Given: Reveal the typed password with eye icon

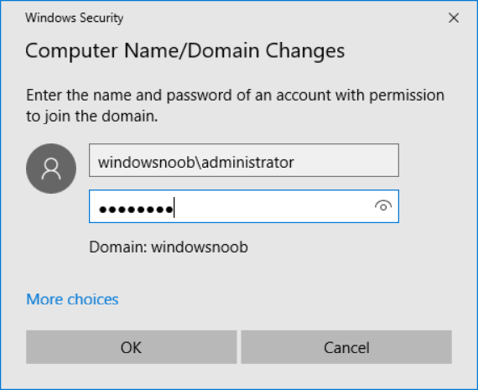Looking at the screenshot, I should coord(383,206).
